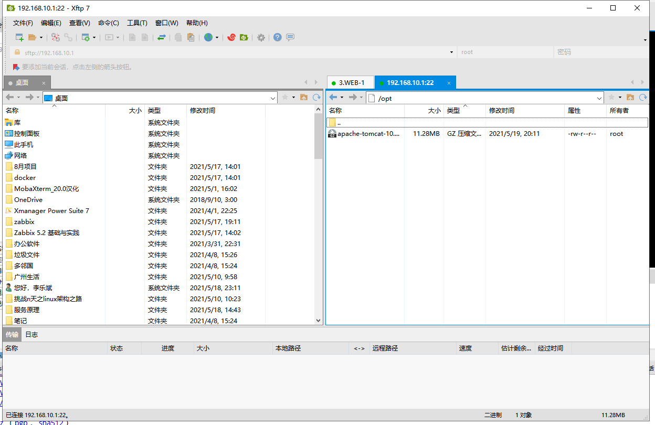Close the local 桌面 tab

44,83
